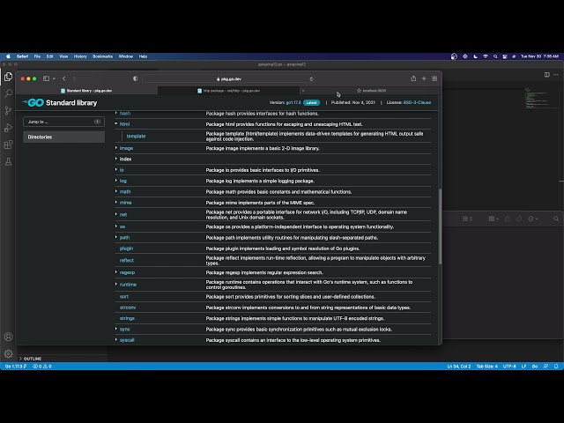Open Testing beaker icon in activity bar
Screen dimensions: 564x423
click(8, 161)
